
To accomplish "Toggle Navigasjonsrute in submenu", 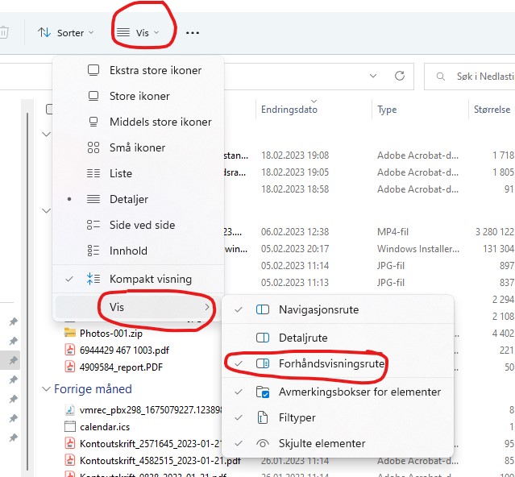I will tap(318, 309).
